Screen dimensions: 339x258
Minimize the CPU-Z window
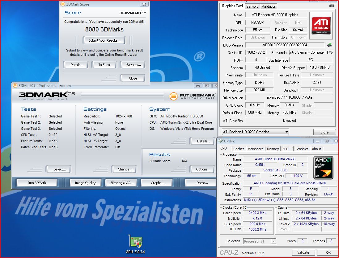[317, 141]
